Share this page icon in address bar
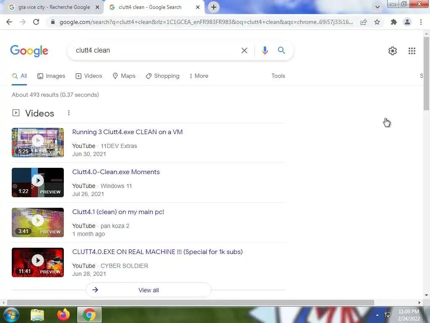Image resolution: width=430 pixels, height=323 pixels. (x=364, y=22)
